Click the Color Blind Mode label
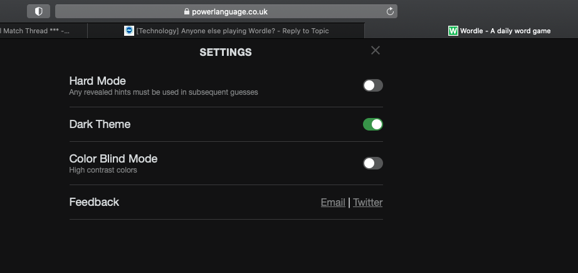The width and height of the screenshot is (578, 273). point(113,159)
